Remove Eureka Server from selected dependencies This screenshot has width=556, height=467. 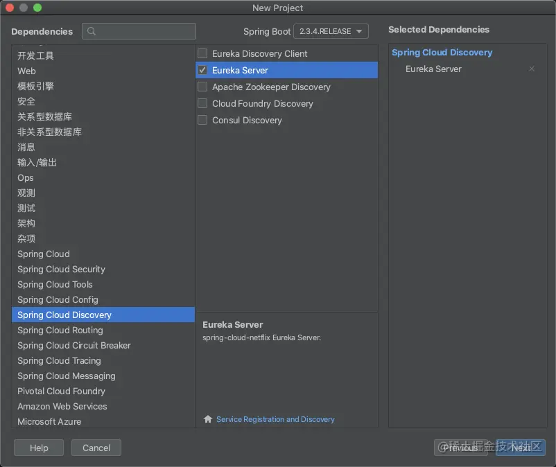(532, 69)
